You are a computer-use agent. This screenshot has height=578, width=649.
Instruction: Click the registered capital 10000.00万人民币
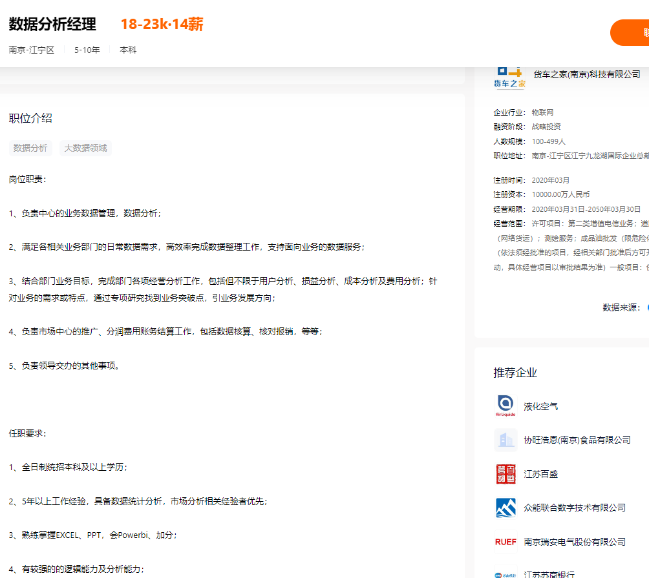tap(560, 194)
